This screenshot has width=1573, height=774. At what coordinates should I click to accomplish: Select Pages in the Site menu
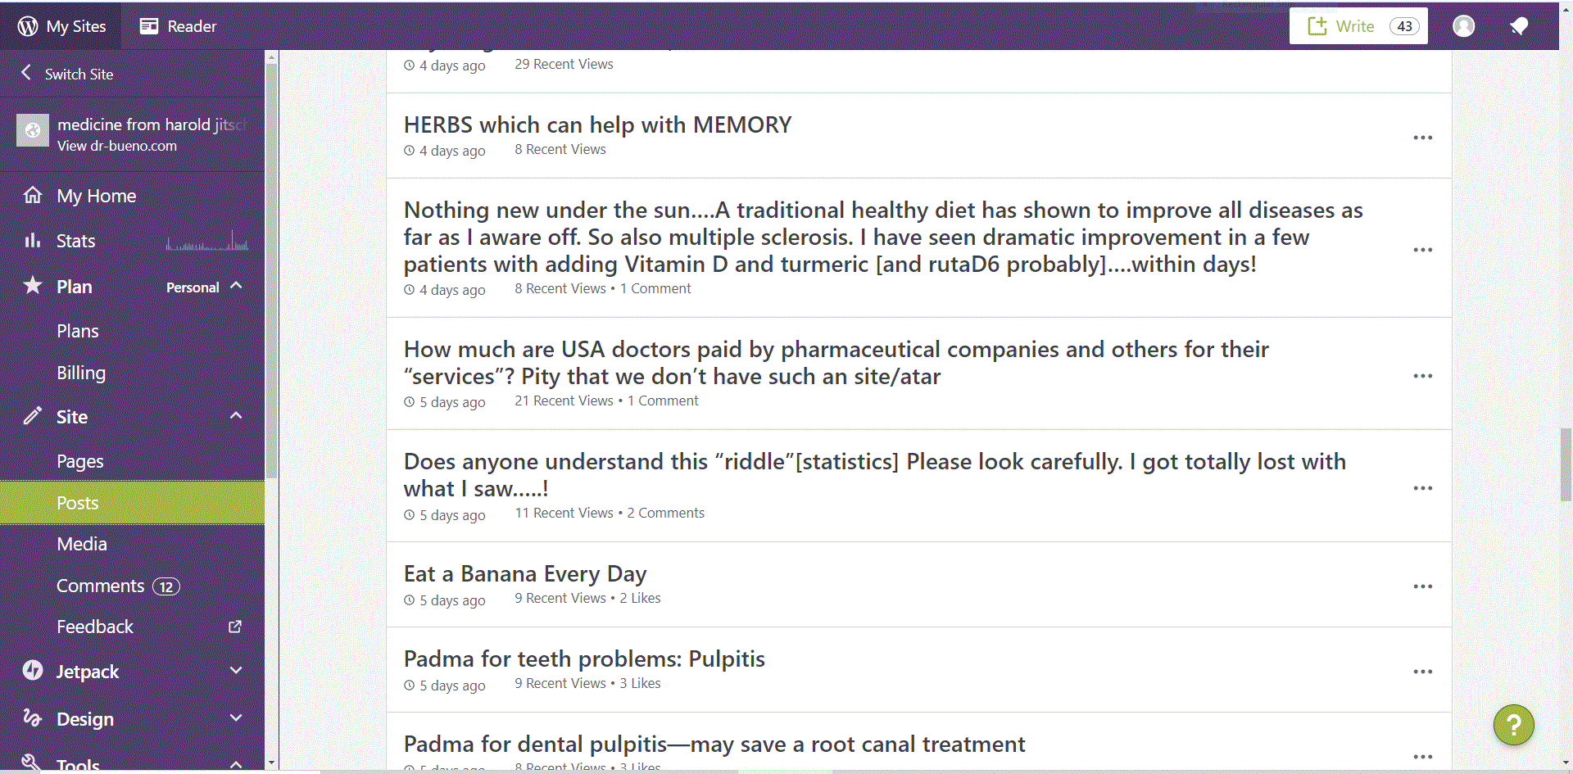[x=80, y=461]
